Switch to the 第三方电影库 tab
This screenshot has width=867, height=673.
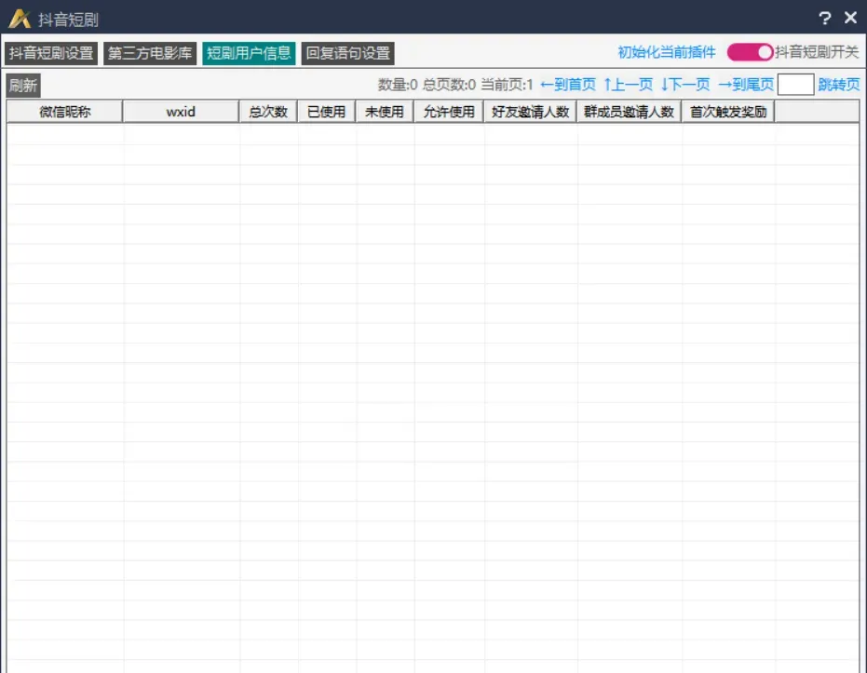pyautogui.click(x=150, y=53)
